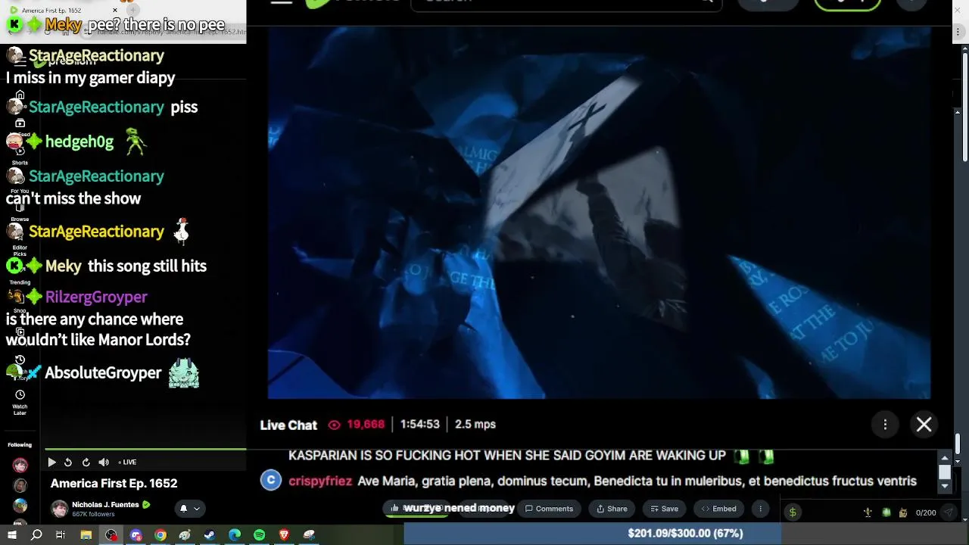The width and height of the screenshot is (969, 545).
Task: Click scroll-down arrow in chat scrollbar
Action: [x=945, y=486]
